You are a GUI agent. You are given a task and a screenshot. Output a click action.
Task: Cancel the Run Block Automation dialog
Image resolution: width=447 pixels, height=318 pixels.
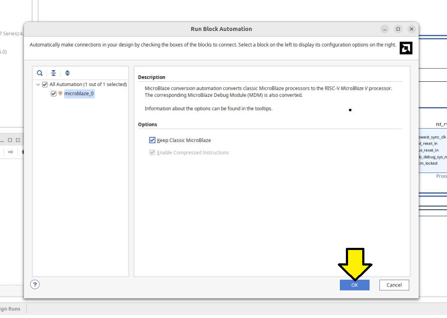(394, 285)
